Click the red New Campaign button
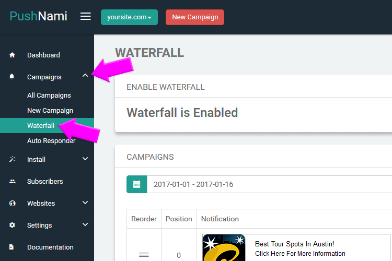The height and width of the screenshot is (261, 392). (195, 17)
